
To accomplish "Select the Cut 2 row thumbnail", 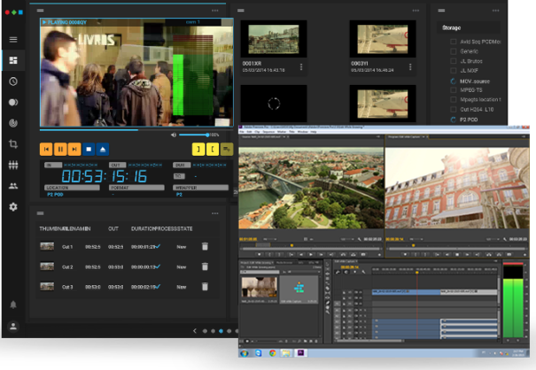I will tap(47, 266).
